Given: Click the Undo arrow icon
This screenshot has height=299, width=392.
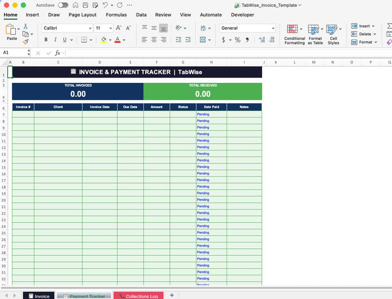Looking at the screenshot, I should [105, 5].
